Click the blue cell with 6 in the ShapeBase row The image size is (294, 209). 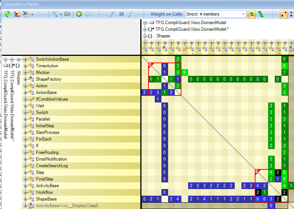pyautogui.click(x=258, y=199)
